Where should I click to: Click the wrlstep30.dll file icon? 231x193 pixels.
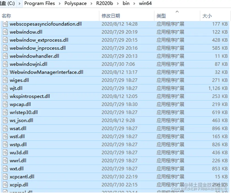5,112
